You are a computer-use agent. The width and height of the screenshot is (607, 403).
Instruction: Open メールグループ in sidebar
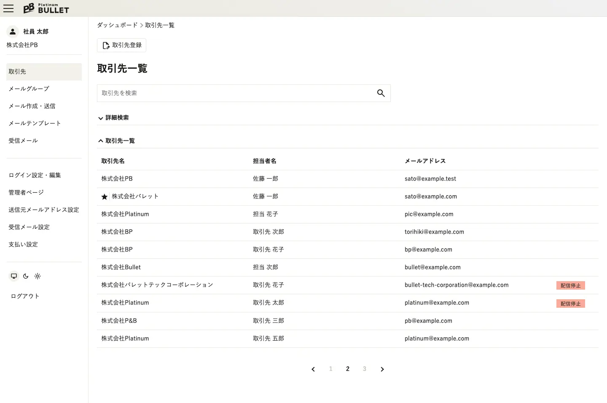29,89
